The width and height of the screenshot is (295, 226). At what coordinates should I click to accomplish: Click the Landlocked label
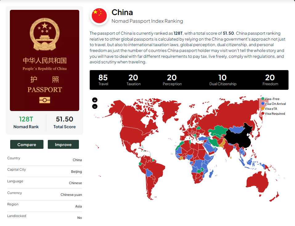point(17,216)
